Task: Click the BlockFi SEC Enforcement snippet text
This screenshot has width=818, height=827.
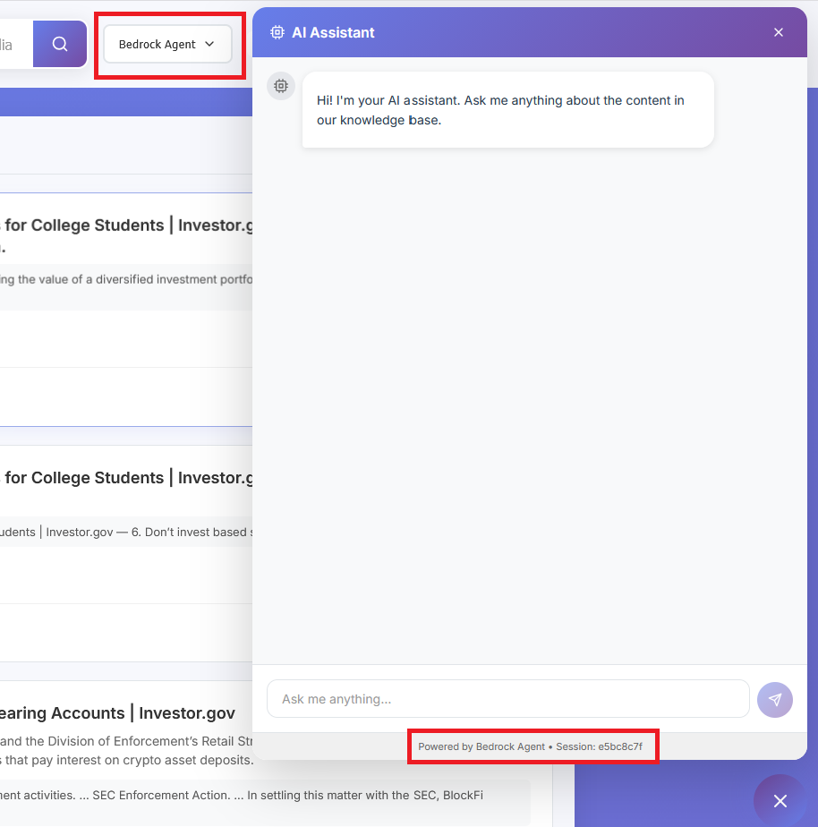Action: coord(242,795)
